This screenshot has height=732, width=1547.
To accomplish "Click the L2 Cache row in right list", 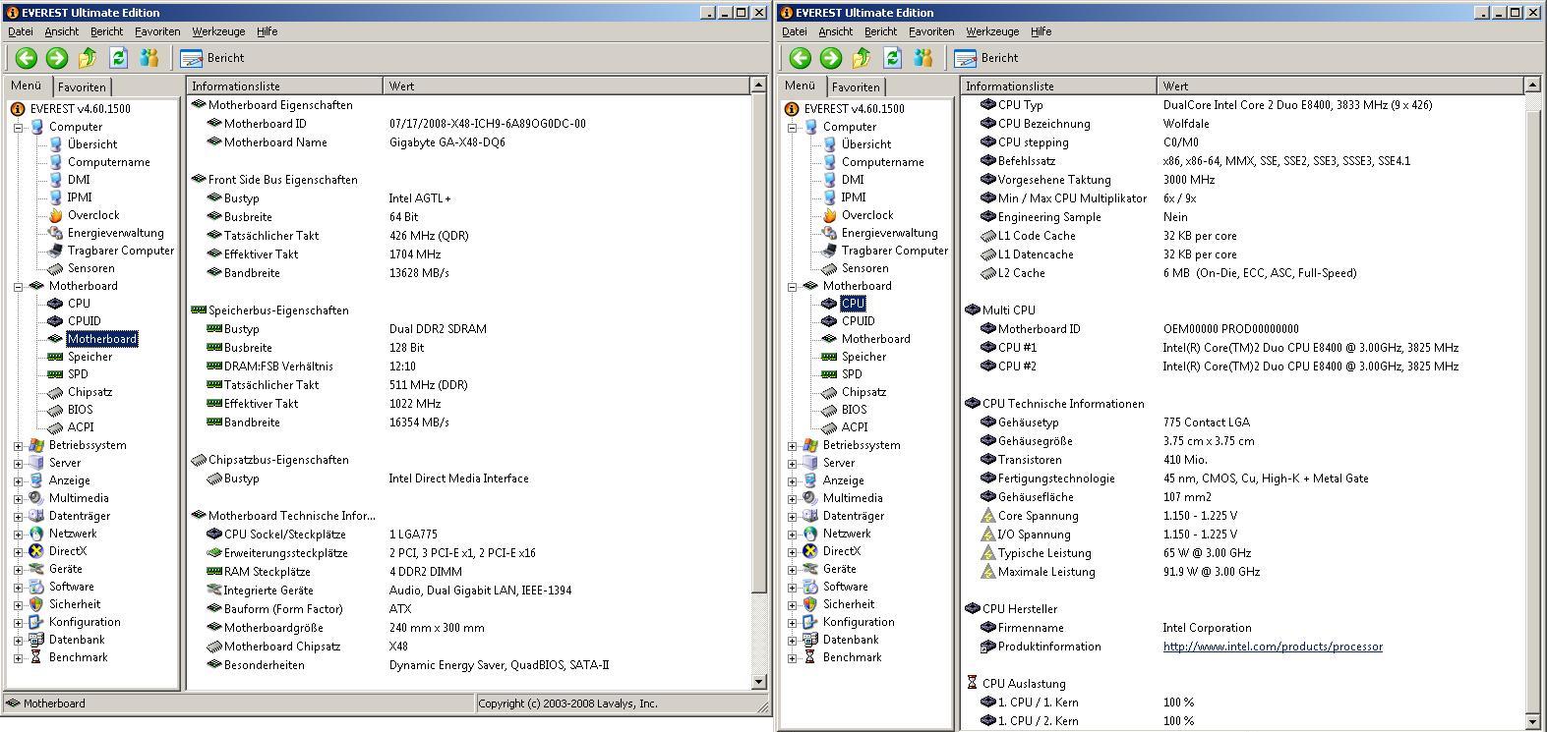I will [x=1242, y=273].
